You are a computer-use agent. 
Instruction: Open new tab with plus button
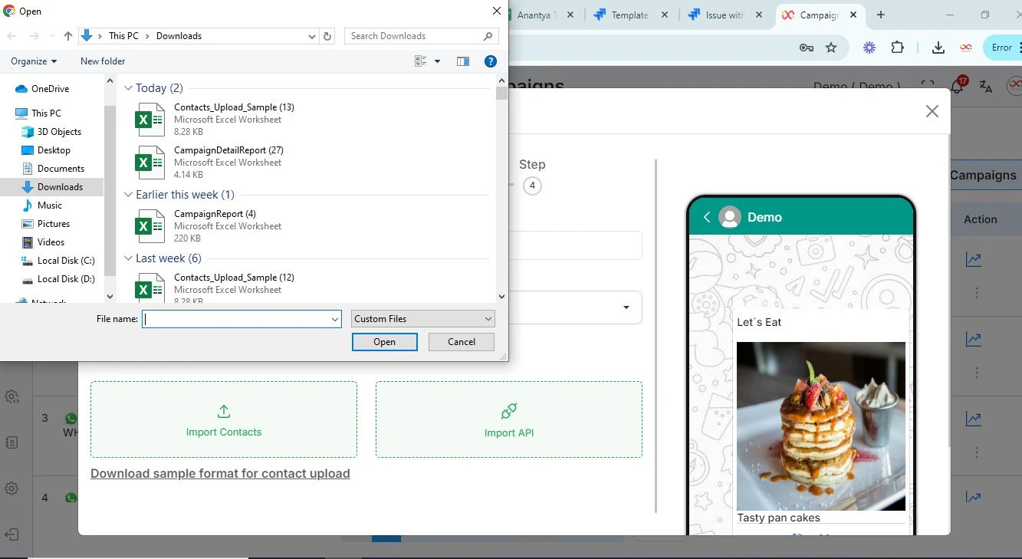pos(881,15)
